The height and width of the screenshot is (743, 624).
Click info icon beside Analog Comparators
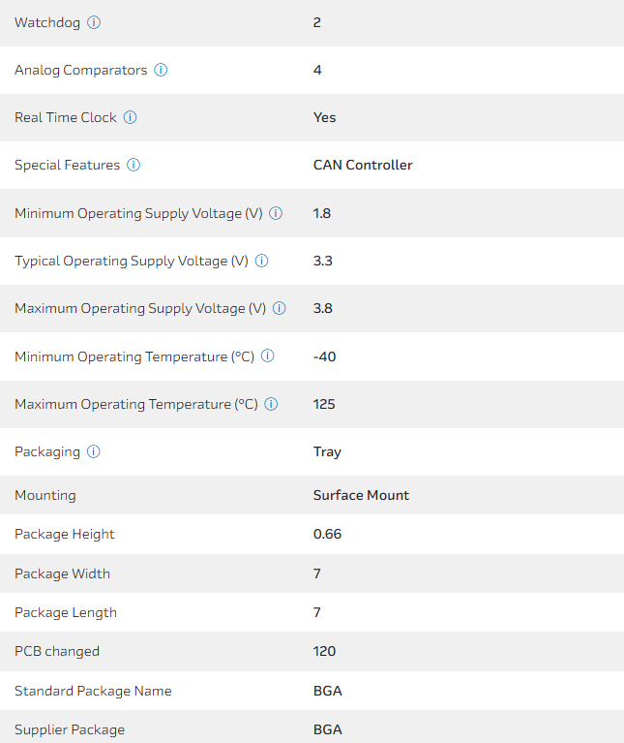point(162,70)
